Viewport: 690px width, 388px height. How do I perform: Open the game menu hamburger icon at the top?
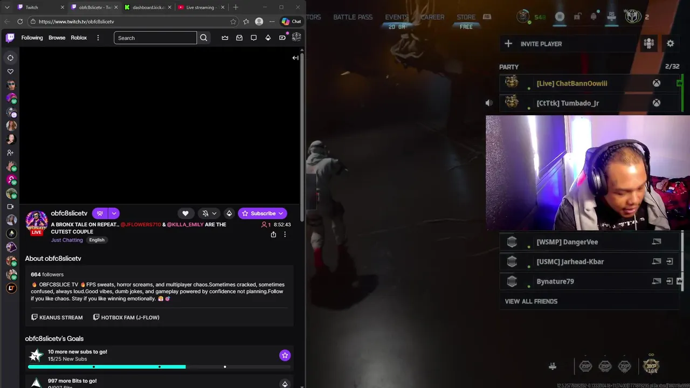point(560,17)
